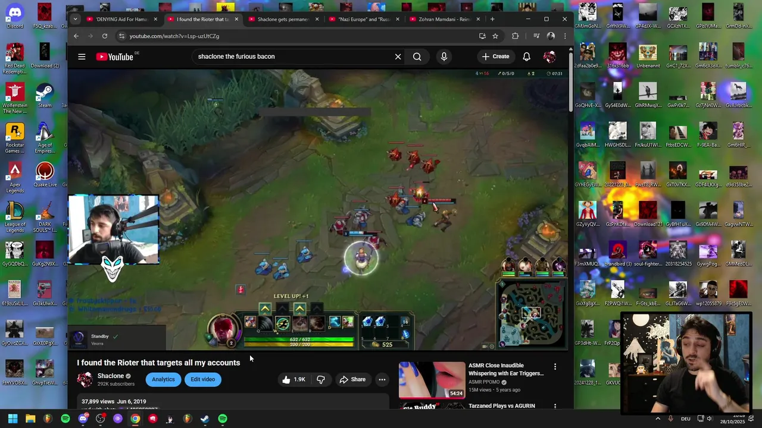
Task: Open more actions menu beside Share
Action: 382,379
